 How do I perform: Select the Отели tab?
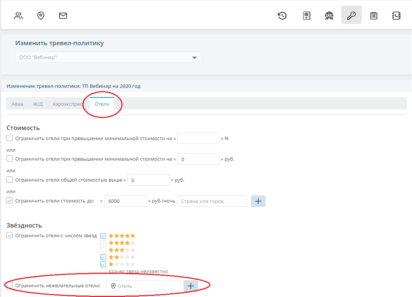(102, 103)
